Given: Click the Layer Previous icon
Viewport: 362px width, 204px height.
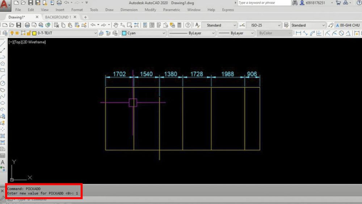Looking at the screenshot, I should tap(108, 33).
